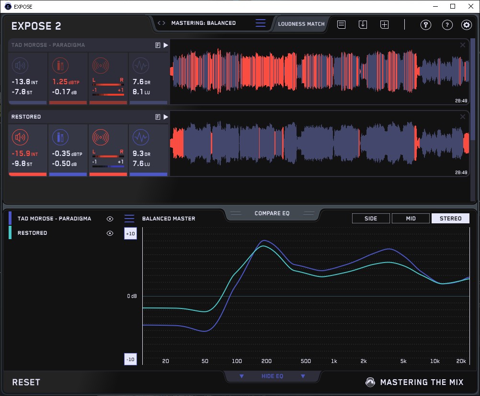Toggle the Loudness Match button
The image size is (480, 396).
coord(301,23)
